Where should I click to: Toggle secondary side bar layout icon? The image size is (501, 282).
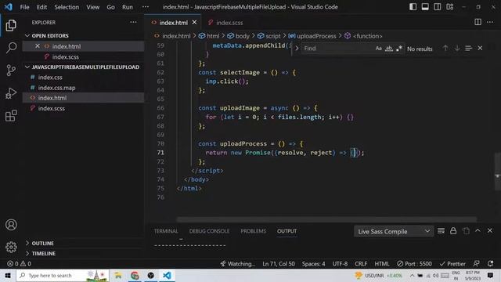tap(437, 7)
